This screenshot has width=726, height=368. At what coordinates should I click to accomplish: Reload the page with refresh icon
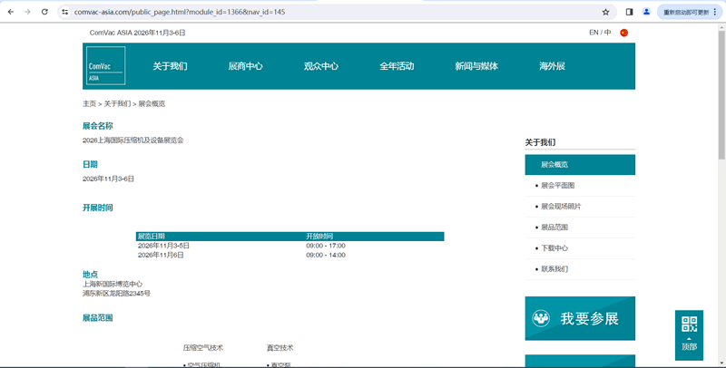[x=44, y=12]
